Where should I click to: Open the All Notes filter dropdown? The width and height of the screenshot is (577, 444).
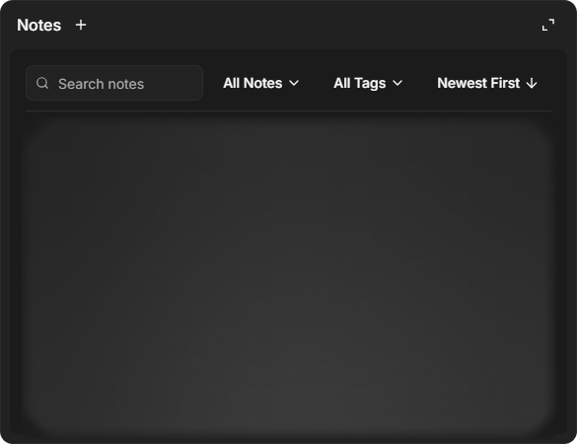(261, 83)
